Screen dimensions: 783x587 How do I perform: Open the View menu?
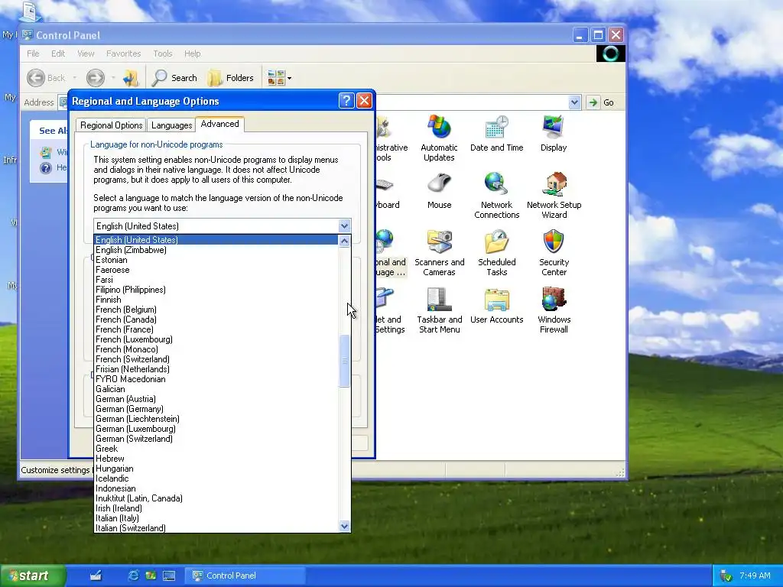pos(86,54)
